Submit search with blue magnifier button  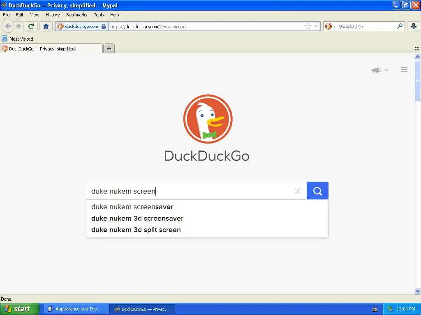(x=317, y=191)
